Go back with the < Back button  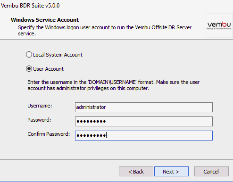click(x=136, y=172)
